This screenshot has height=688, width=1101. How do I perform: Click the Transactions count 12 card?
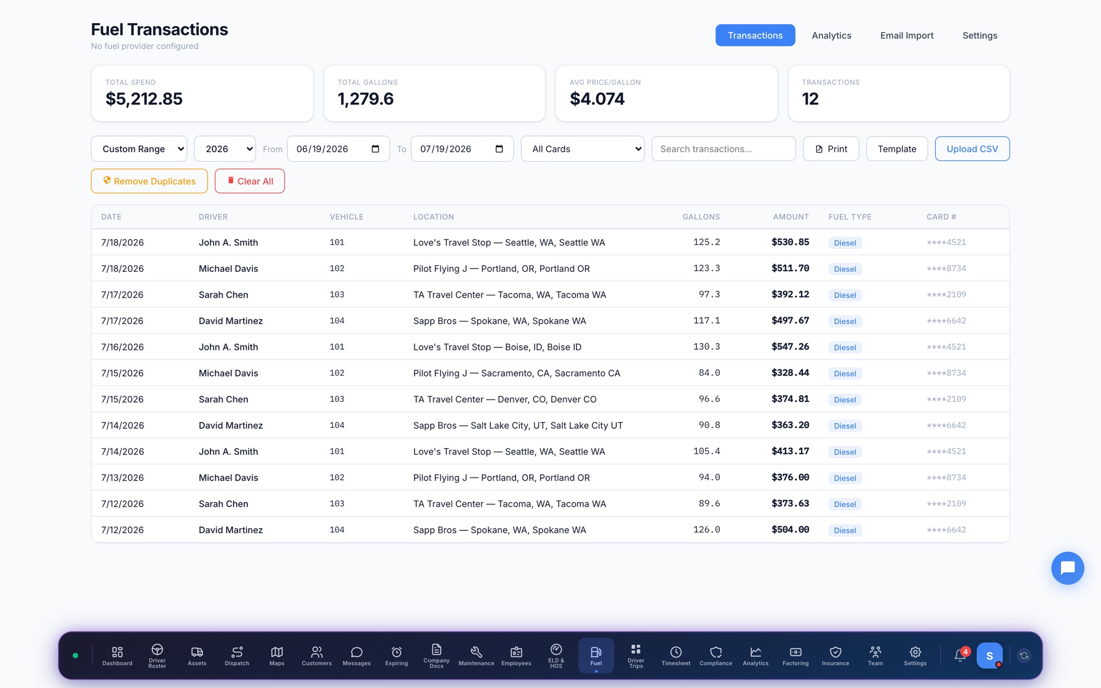pyautogui.click(x=899, y=93)
